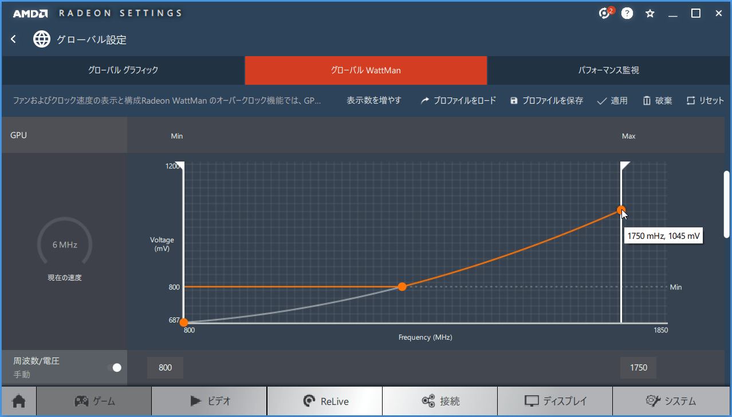Click the GPU row label
This screenshot has height=417, width=732.
(19, 135)
